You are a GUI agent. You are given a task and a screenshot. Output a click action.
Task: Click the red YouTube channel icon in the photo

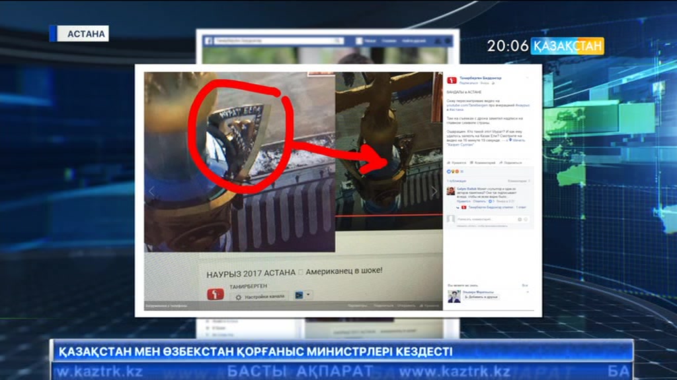click(216, 294)
